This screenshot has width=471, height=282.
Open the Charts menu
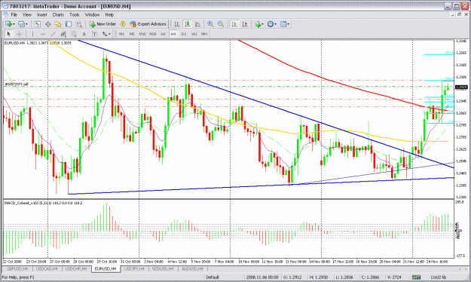click(58, 14)
